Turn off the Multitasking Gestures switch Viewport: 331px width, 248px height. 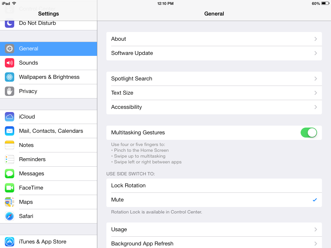(309, 133)
